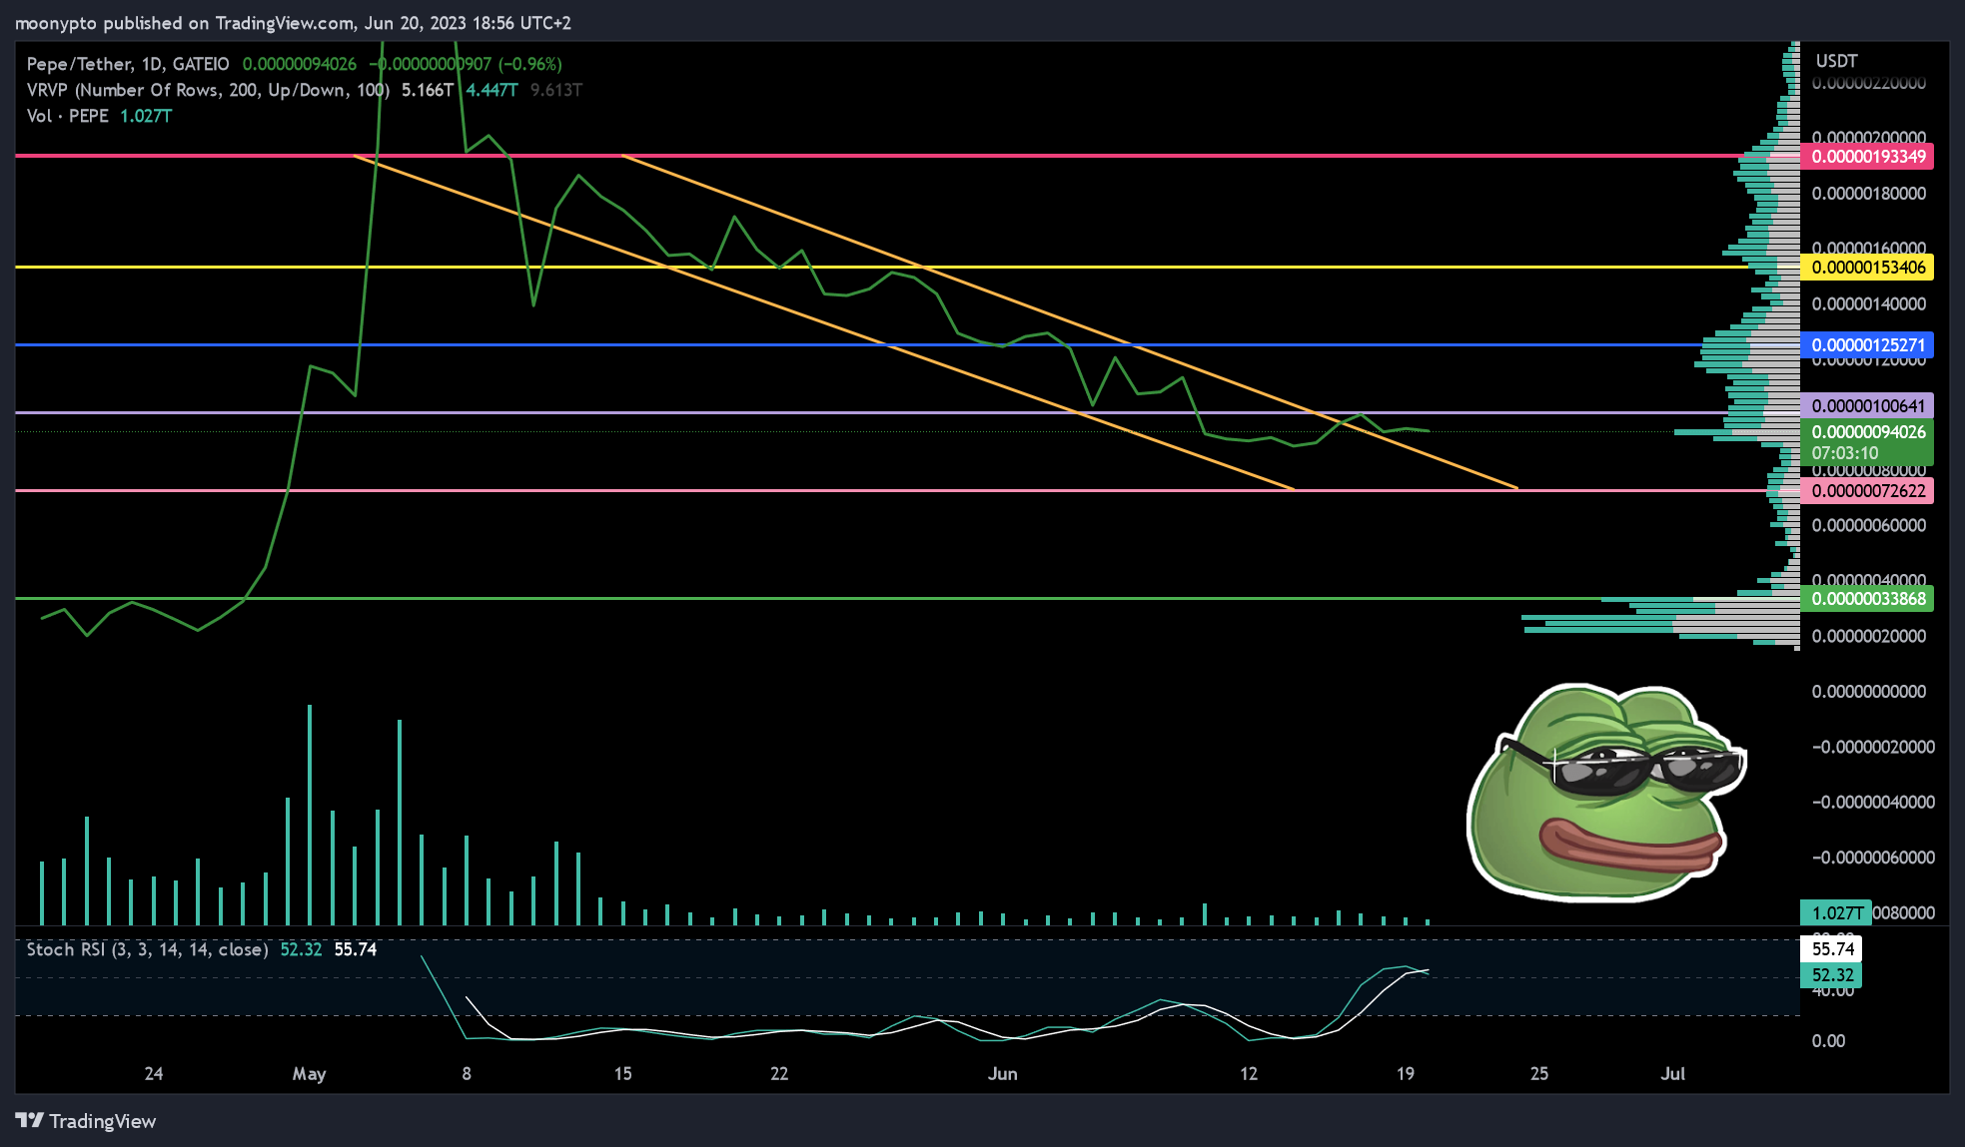
Task: Click the 0.00 Stoch RSI axis tick
Action: 1829,1041
